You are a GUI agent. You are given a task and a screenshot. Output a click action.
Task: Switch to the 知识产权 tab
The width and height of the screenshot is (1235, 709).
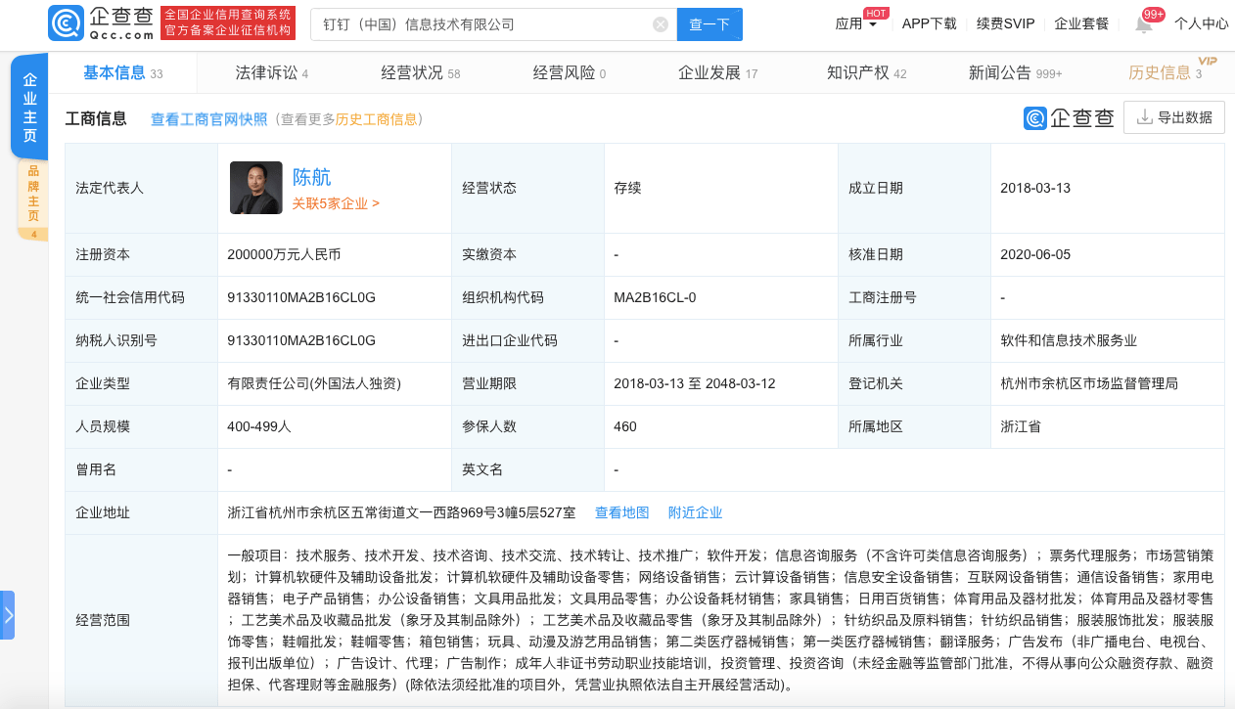[866, 73]
